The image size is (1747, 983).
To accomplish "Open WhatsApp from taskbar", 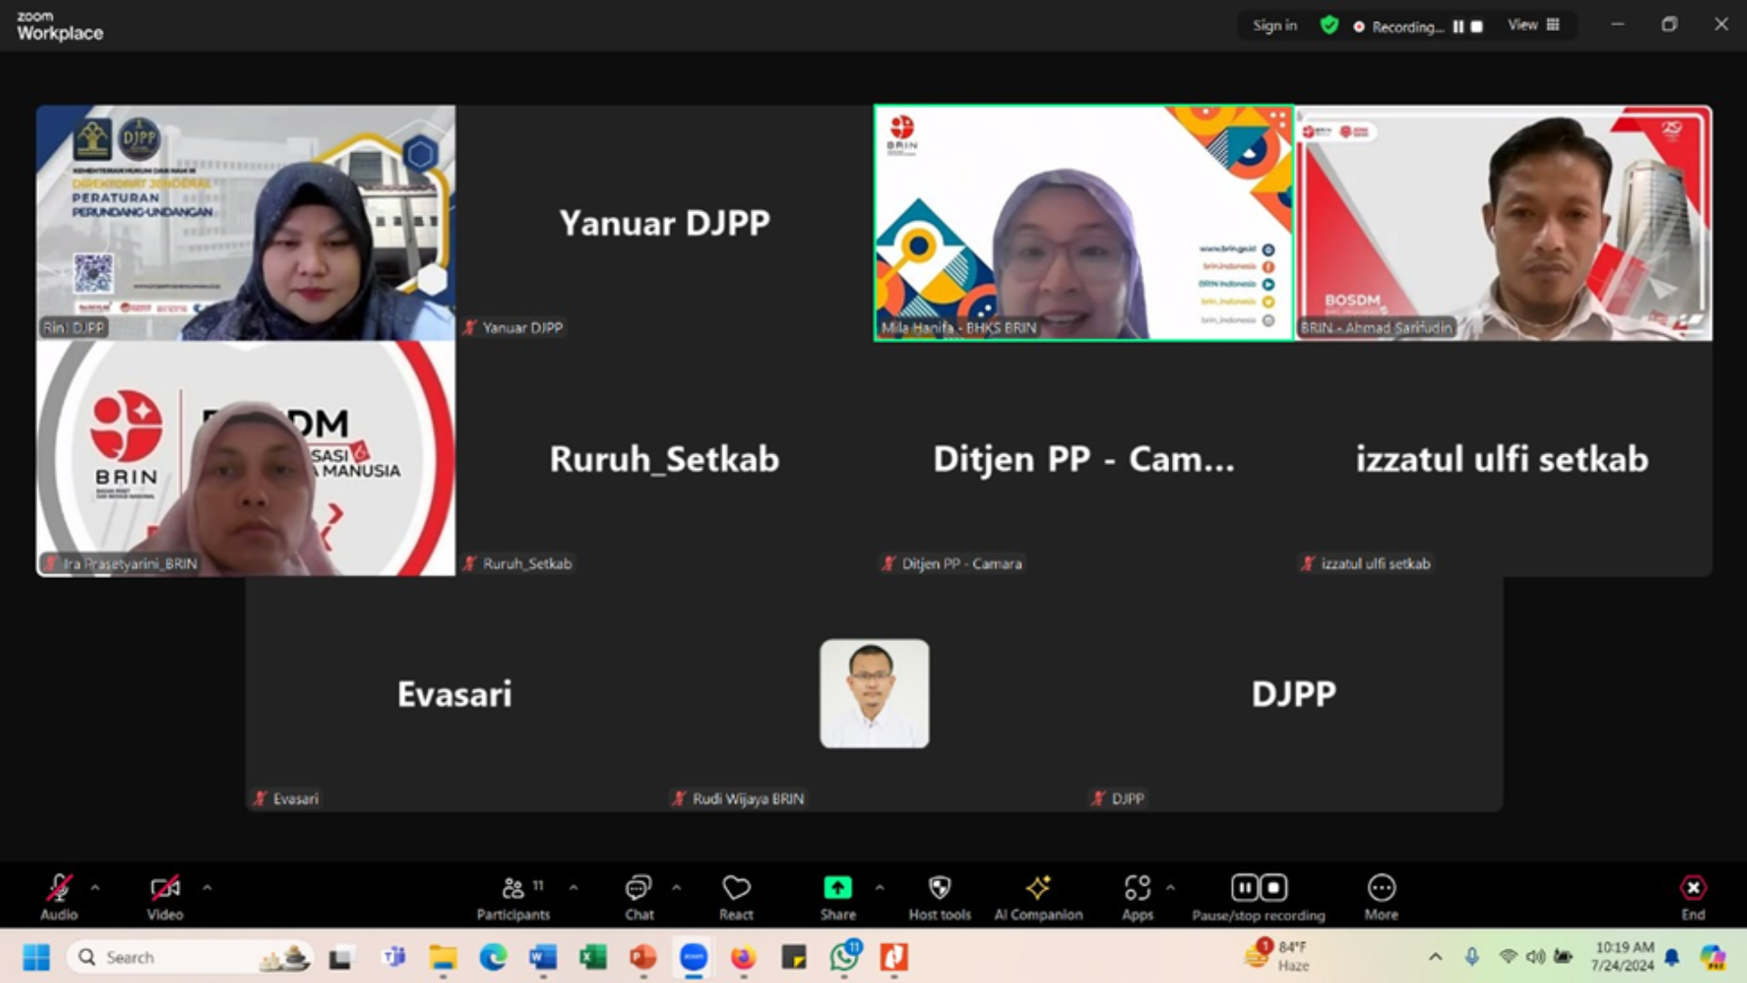I will 843,958.
